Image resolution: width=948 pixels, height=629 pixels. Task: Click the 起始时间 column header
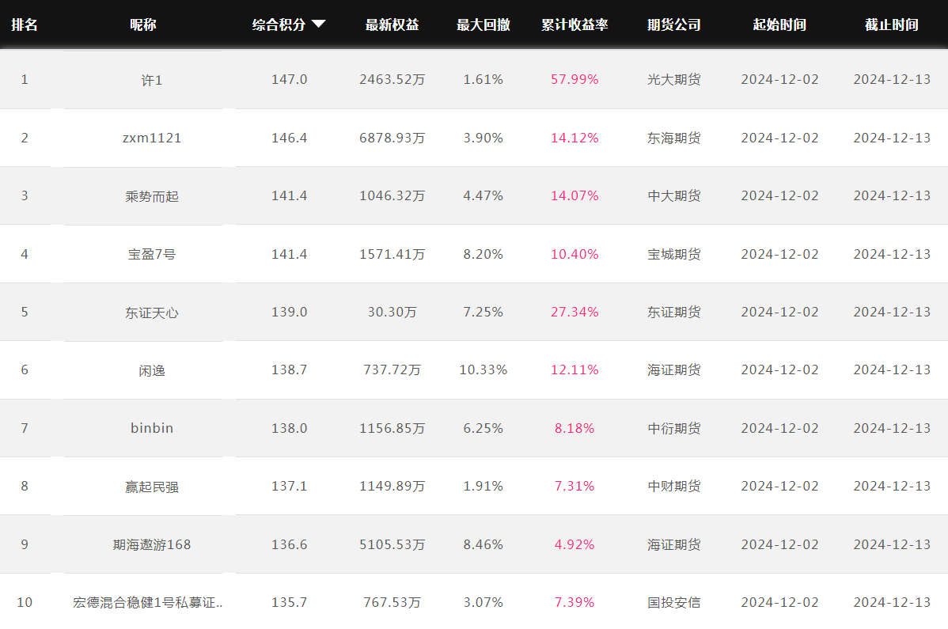tap(779, 25)
